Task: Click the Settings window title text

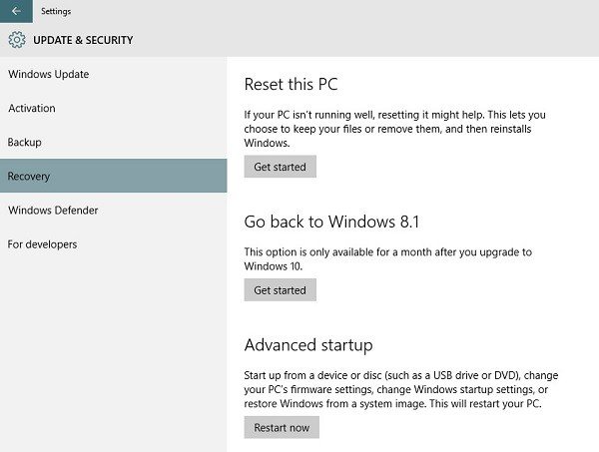Action: coord(56,11)
